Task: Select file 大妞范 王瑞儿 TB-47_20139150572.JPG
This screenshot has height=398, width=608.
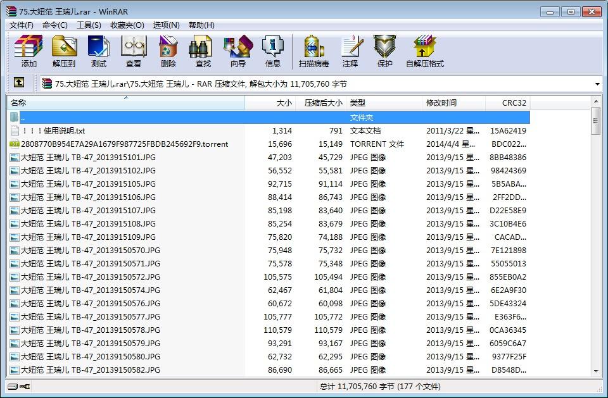Action: (269, 277)
